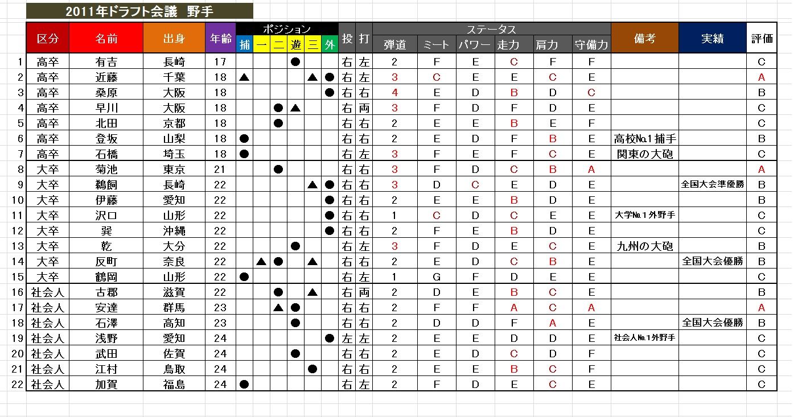Select the name cell 北田
Viewport: 806px width, 417px height.
106,123
